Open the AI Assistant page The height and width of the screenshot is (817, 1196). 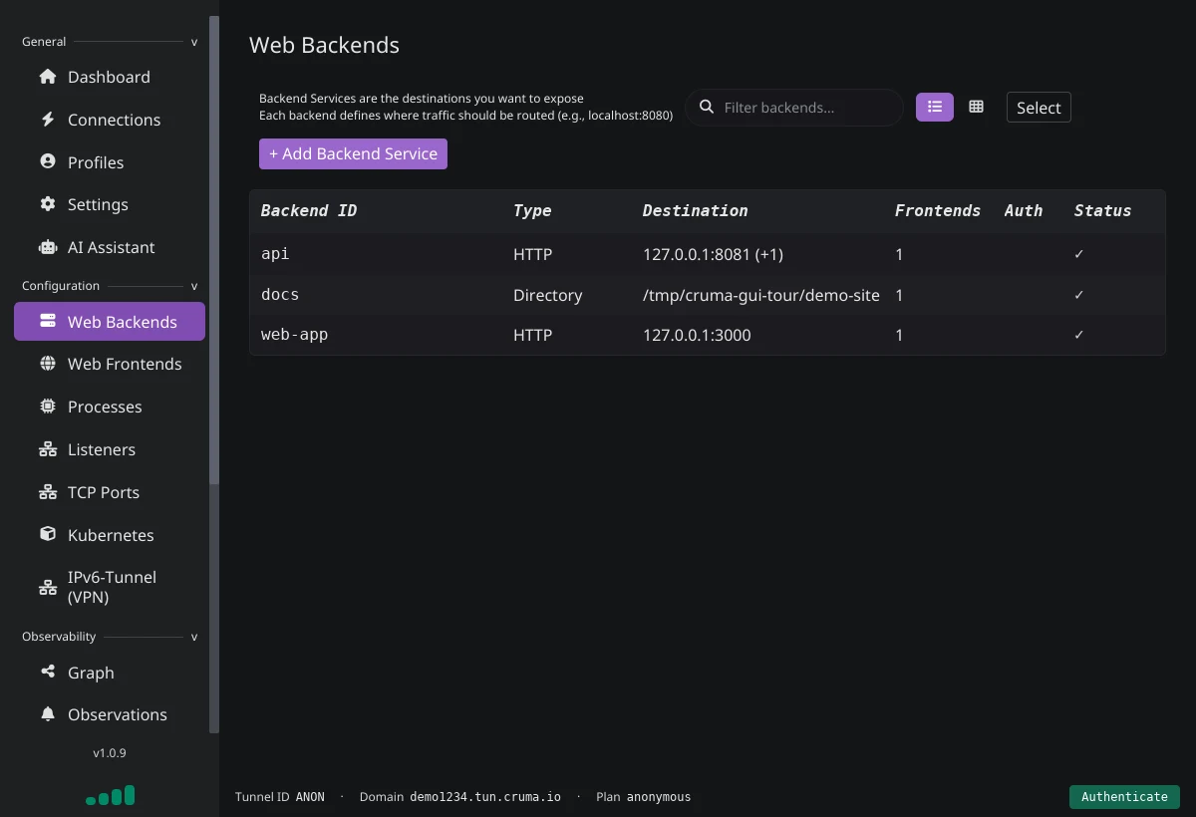110,247
